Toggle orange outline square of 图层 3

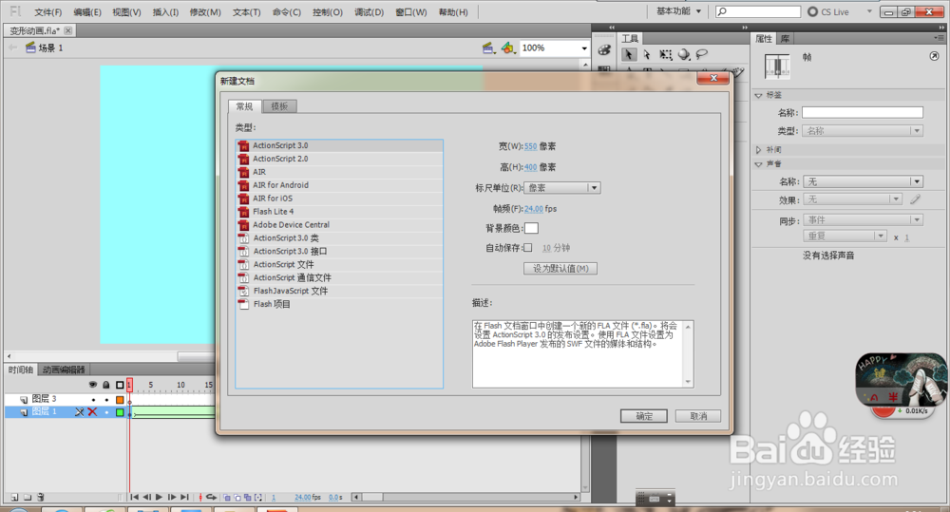[x=120, y=399]
